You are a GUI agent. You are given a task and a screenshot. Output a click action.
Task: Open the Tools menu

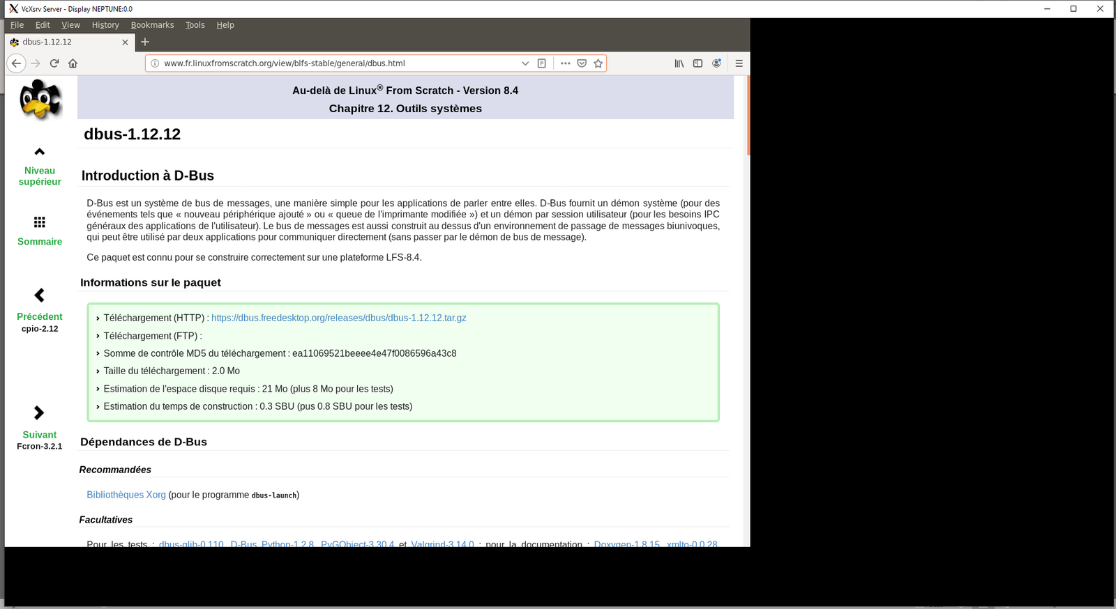(x=195, y=25)
